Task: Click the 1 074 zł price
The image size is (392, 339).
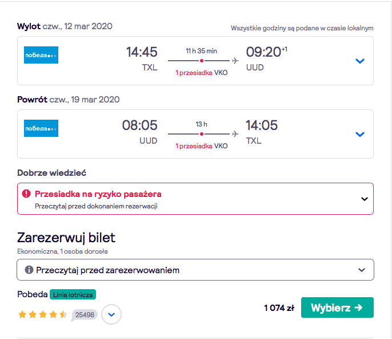Action: (279, 308)
